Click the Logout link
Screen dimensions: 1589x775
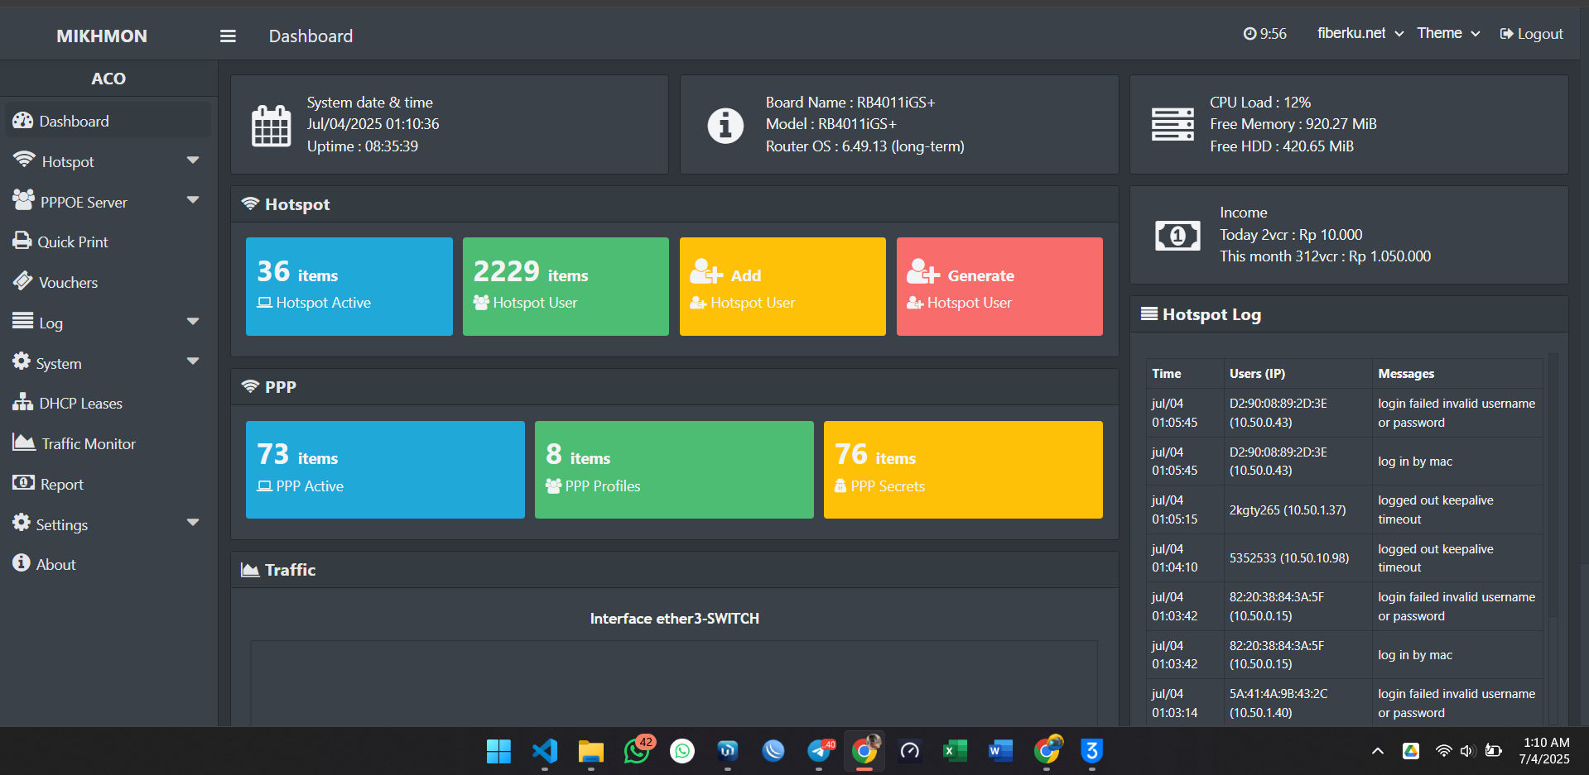[x=1532, y=34]
